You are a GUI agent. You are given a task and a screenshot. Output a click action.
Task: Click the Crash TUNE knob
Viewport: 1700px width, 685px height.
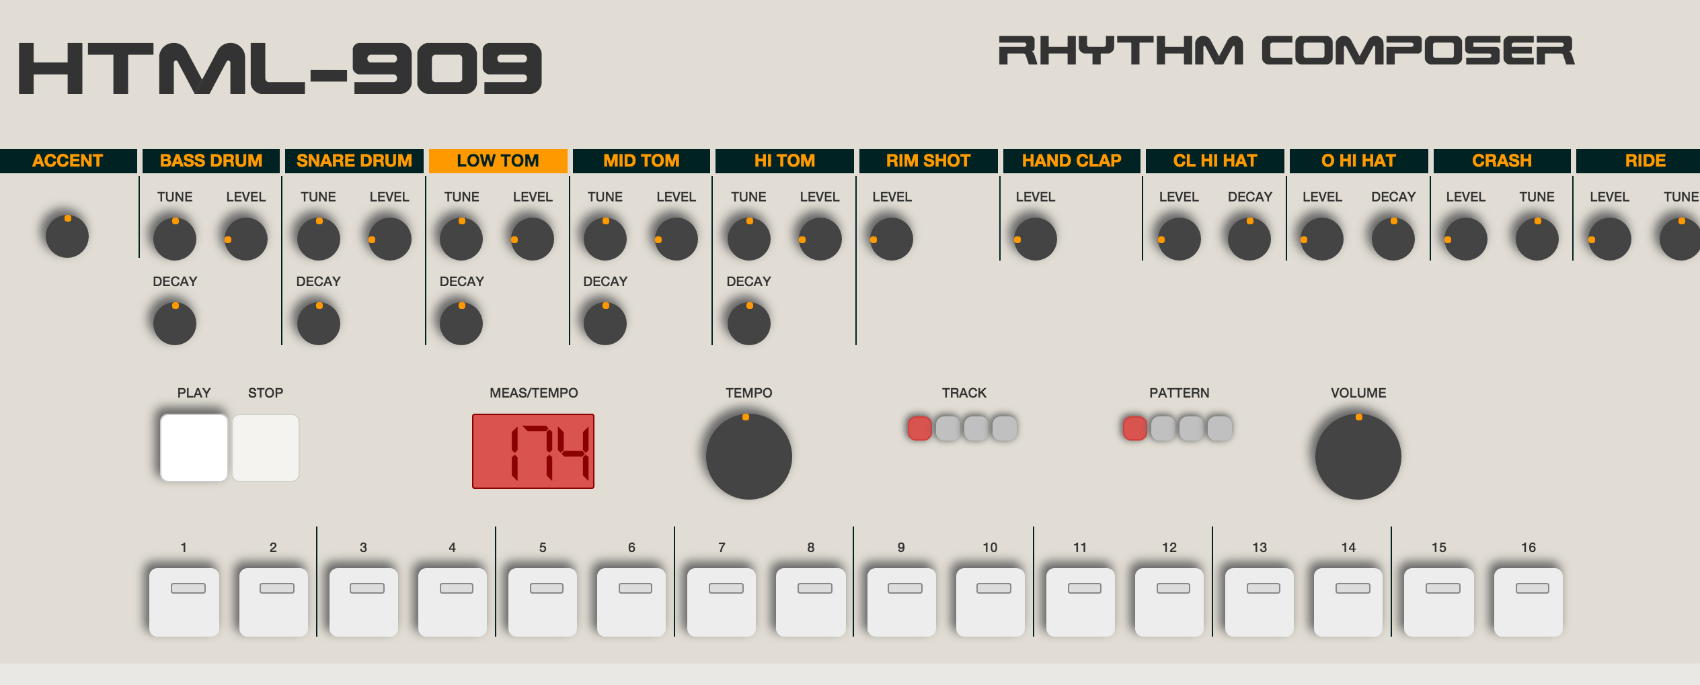point(1537,238)
